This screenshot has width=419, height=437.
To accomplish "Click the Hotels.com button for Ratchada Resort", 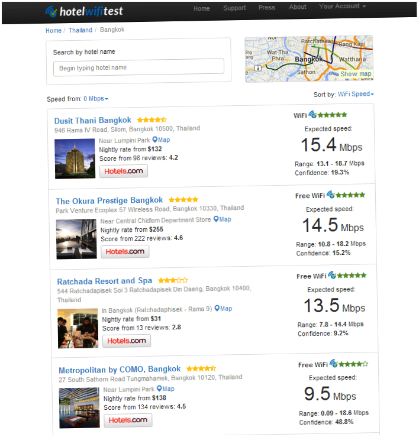I will click(x=127, y=341).
